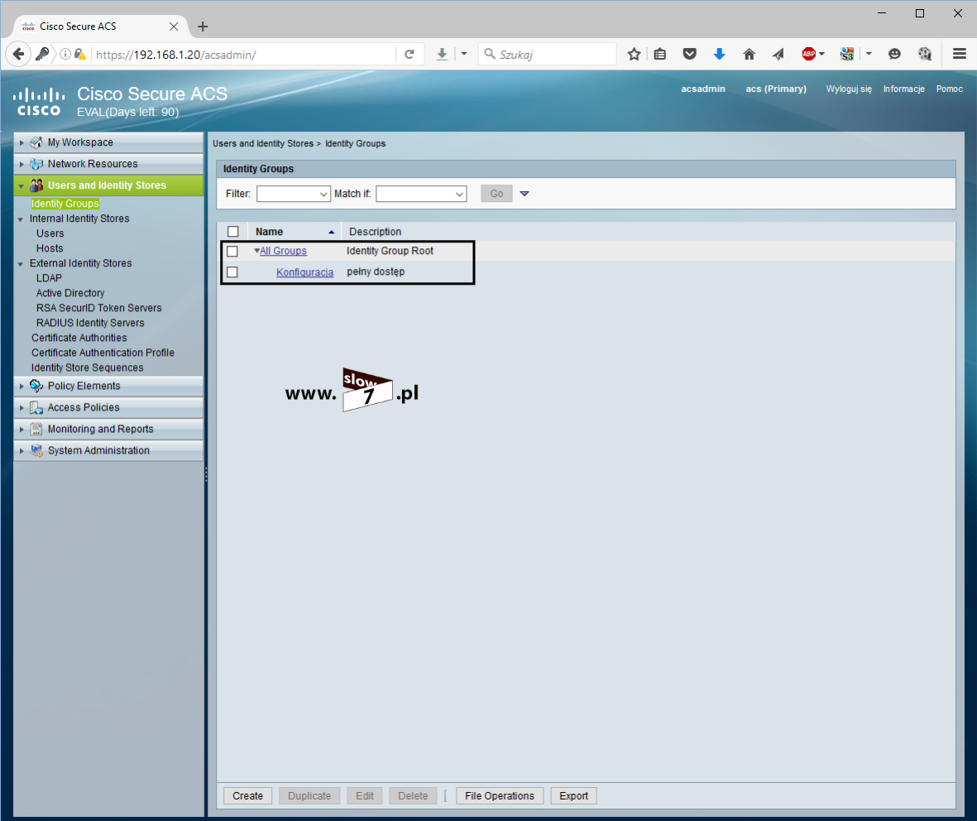Image resolution: width=977 pixels, height=821 pixels.
Task: Click the browser back arrow button
Action: [19, 55]
